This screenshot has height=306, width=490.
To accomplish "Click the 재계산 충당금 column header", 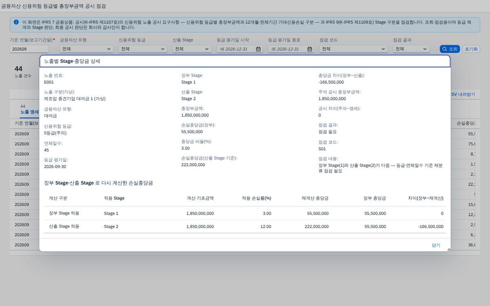I will [315, 198].
